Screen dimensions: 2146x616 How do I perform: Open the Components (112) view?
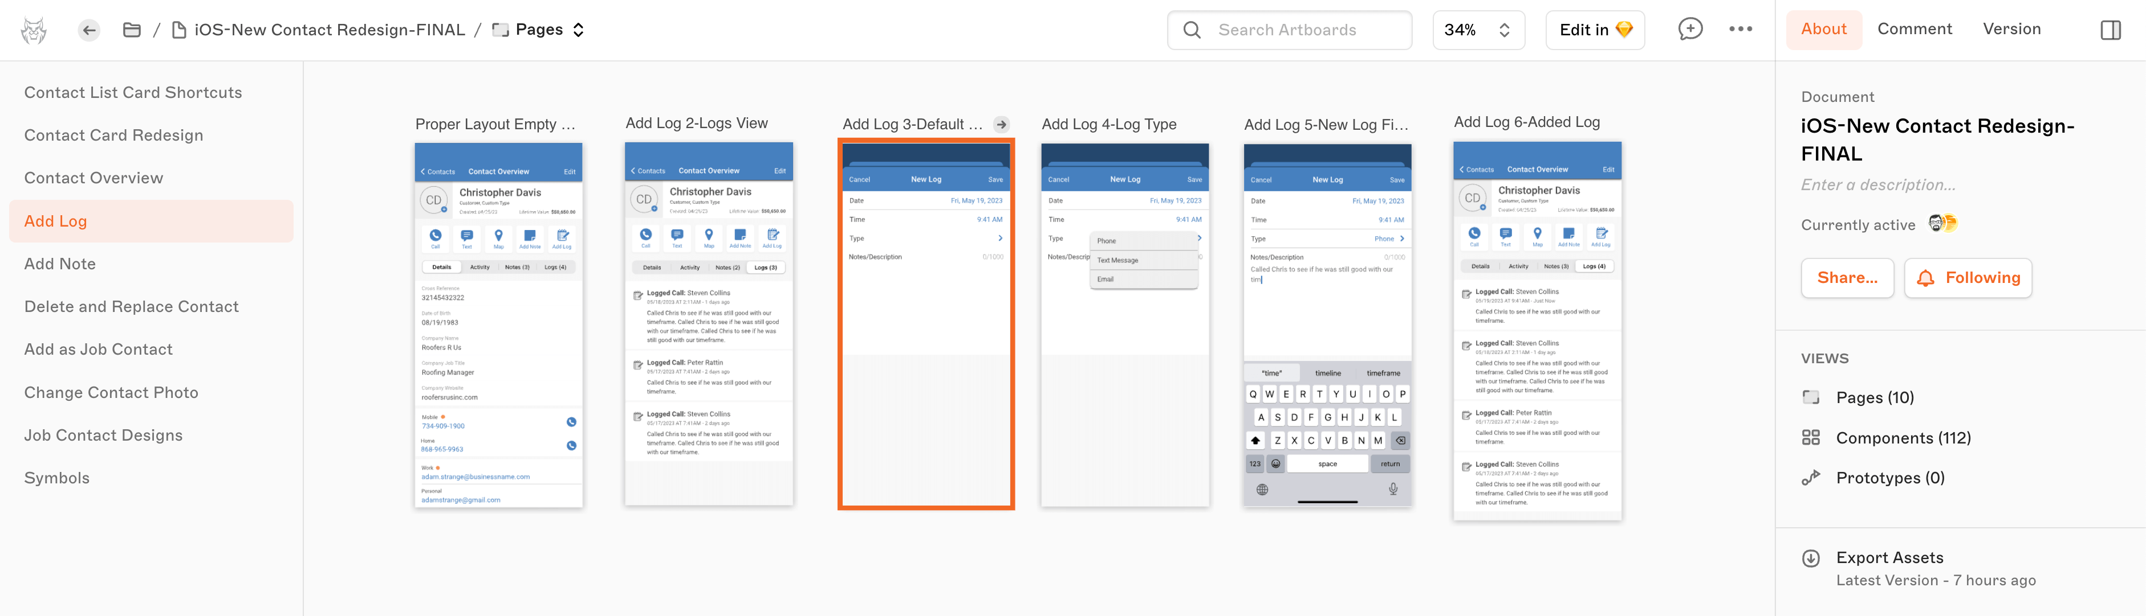[x=1903, y=438]
